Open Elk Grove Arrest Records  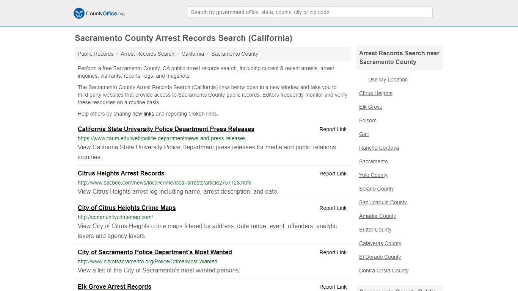(115, 287)
